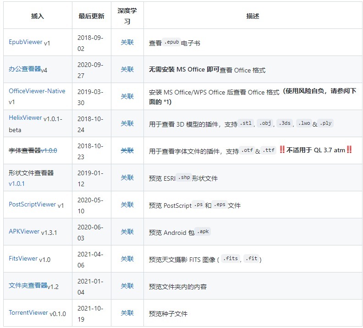Click 关联 in the PostScriptViewer row

(127, 205)
